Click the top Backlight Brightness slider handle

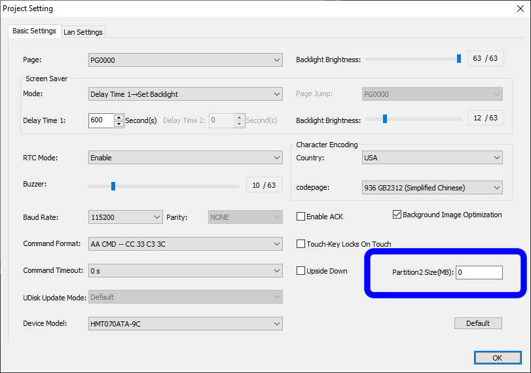(x=459, y=59)
